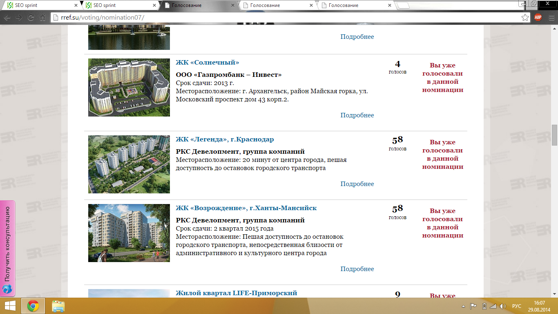558x314 pixels.
Task: Close the active Голосование tab
Action: pos(233,5)
